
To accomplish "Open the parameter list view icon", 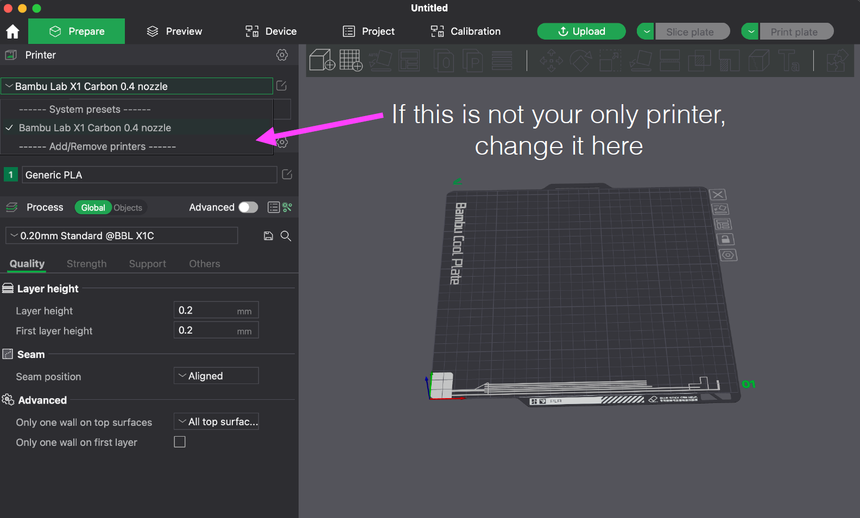I will [274, 207].
